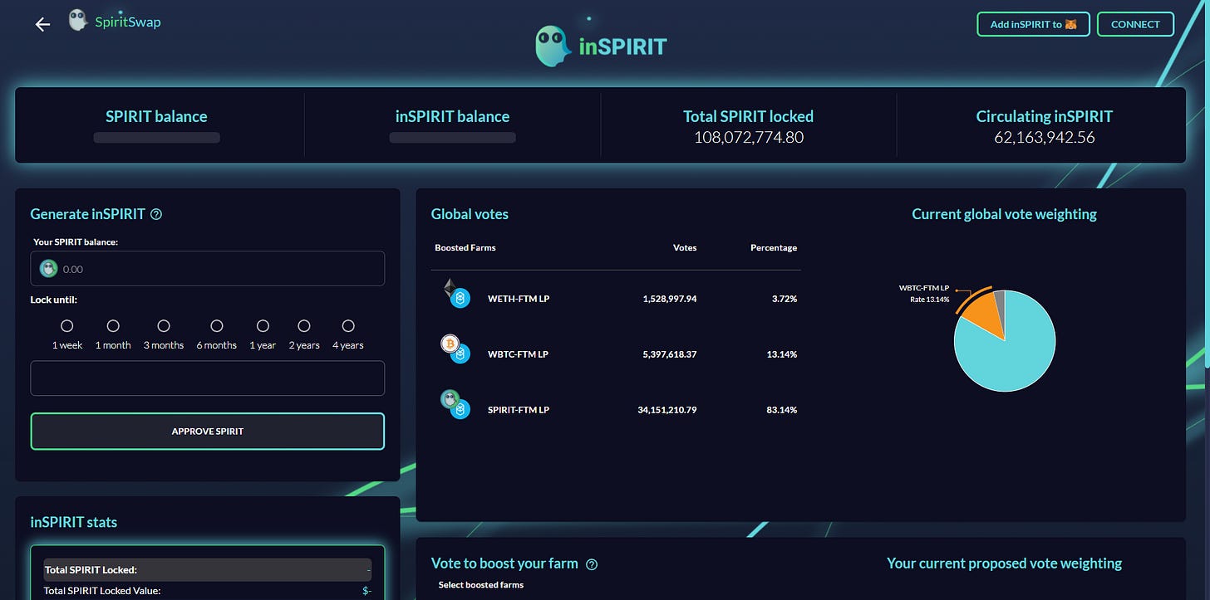Select the 6 months lock option
Screen dimensions: 1210x600
pyautogui.click(x=217, y=326)
